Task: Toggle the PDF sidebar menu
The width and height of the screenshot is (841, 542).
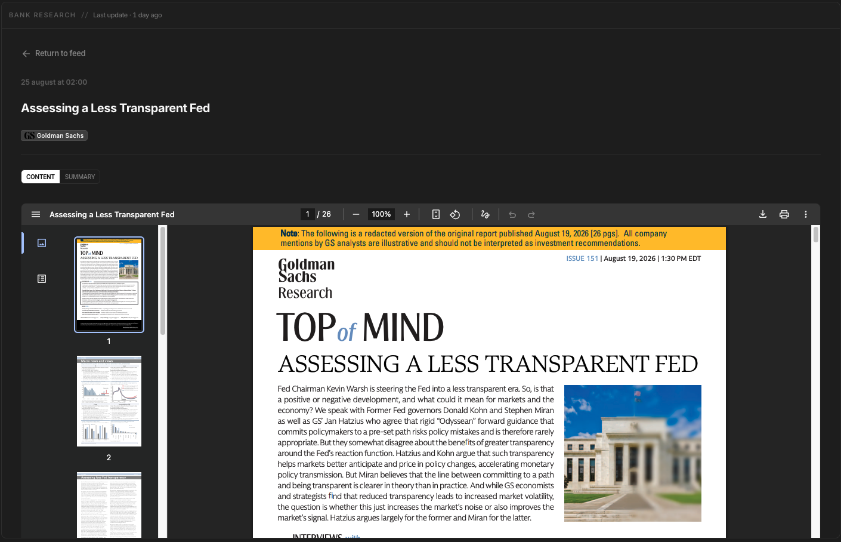Action: (x=36, y=214)
